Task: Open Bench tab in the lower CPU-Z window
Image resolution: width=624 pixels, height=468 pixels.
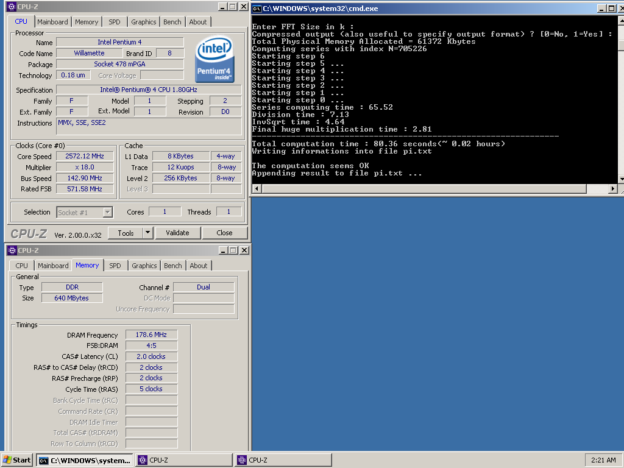Action: point(172,266)
